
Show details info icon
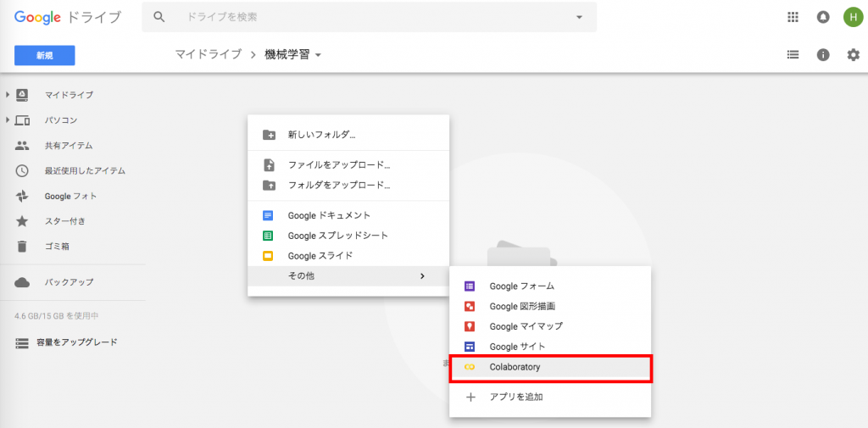(x=823, y=55)
